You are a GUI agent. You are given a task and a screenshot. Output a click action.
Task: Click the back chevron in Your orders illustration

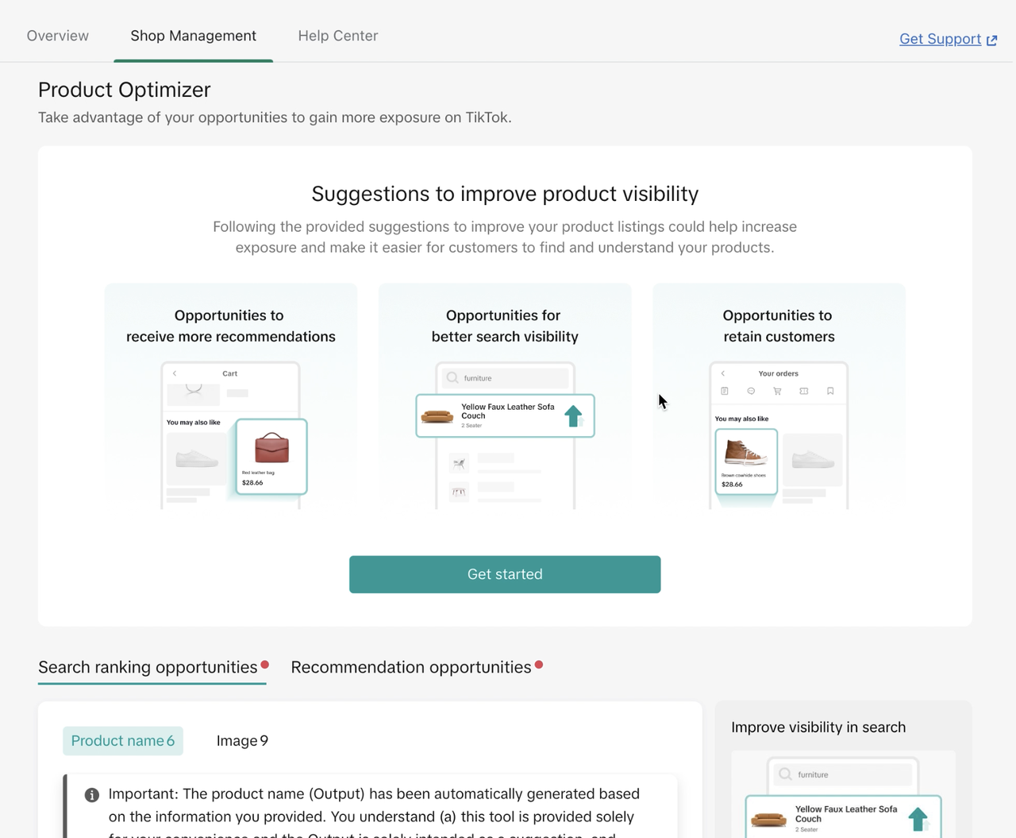click(723, 373)
